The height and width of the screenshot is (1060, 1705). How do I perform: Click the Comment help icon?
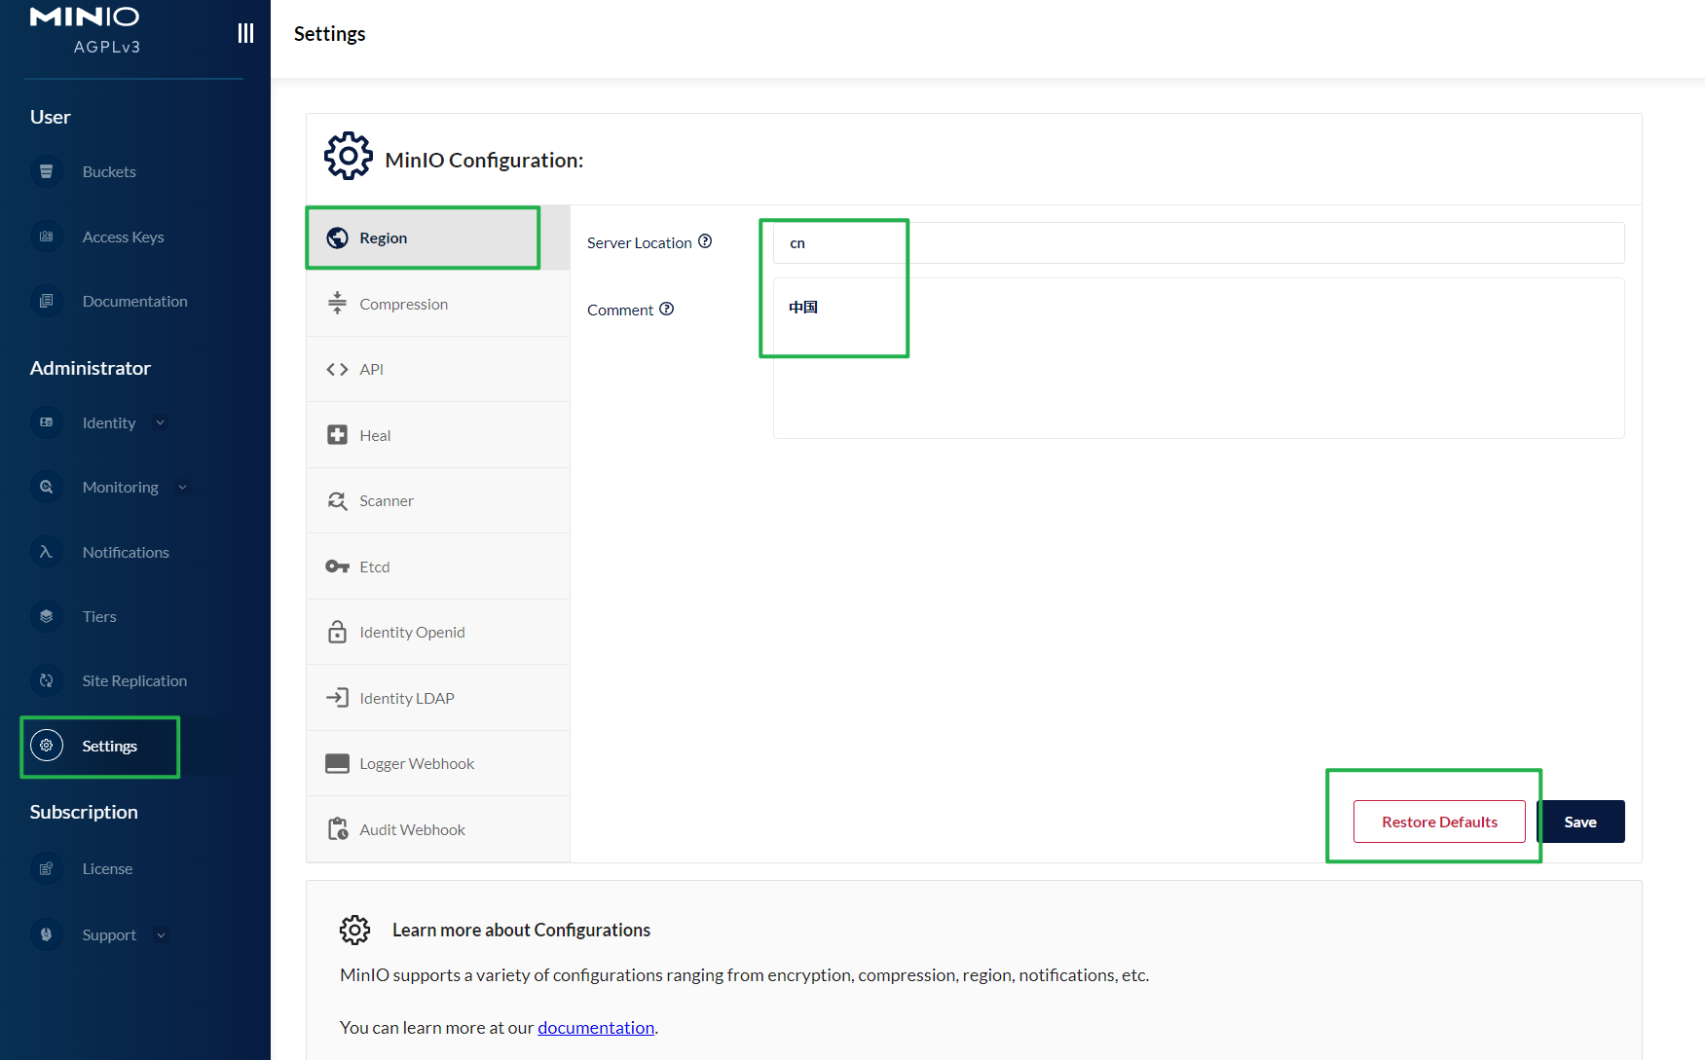(x=666, y=309)
